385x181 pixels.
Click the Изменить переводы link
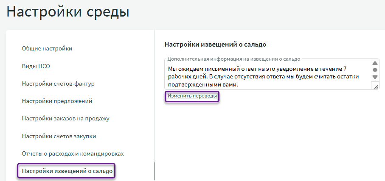pyautogui.click(x=192, y=96)
